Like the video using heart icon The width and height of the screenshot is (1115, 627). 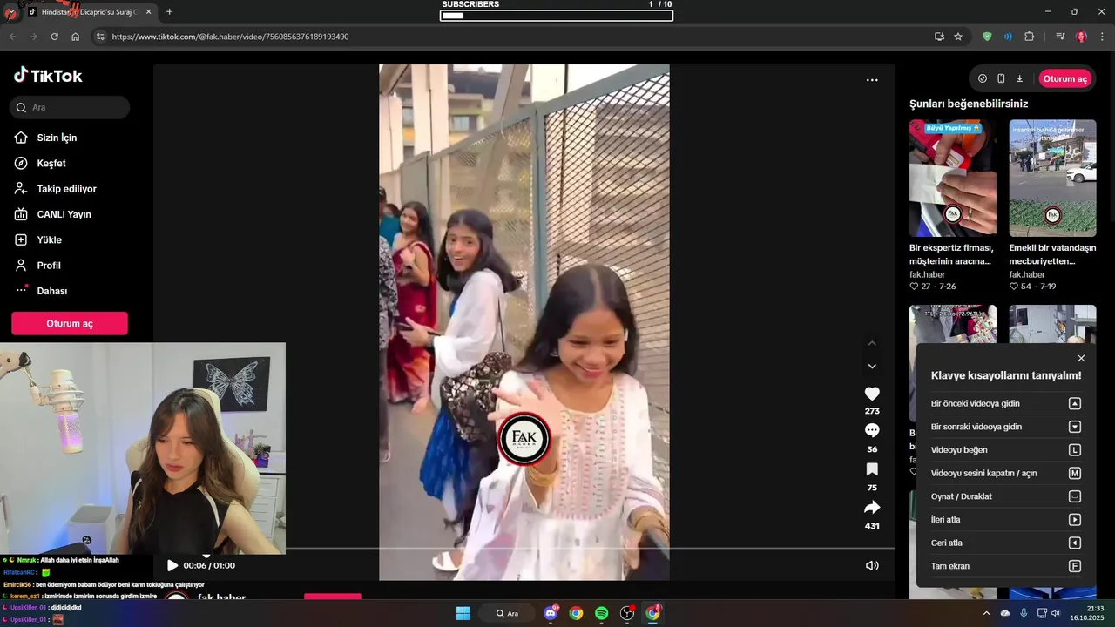click(x=872, y=394)
